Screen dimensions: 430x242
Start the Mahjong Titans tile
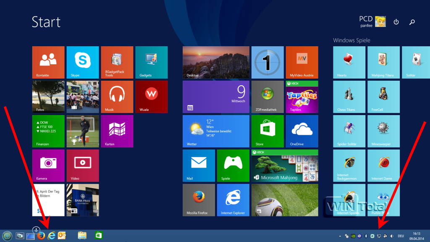click(383, 62)
